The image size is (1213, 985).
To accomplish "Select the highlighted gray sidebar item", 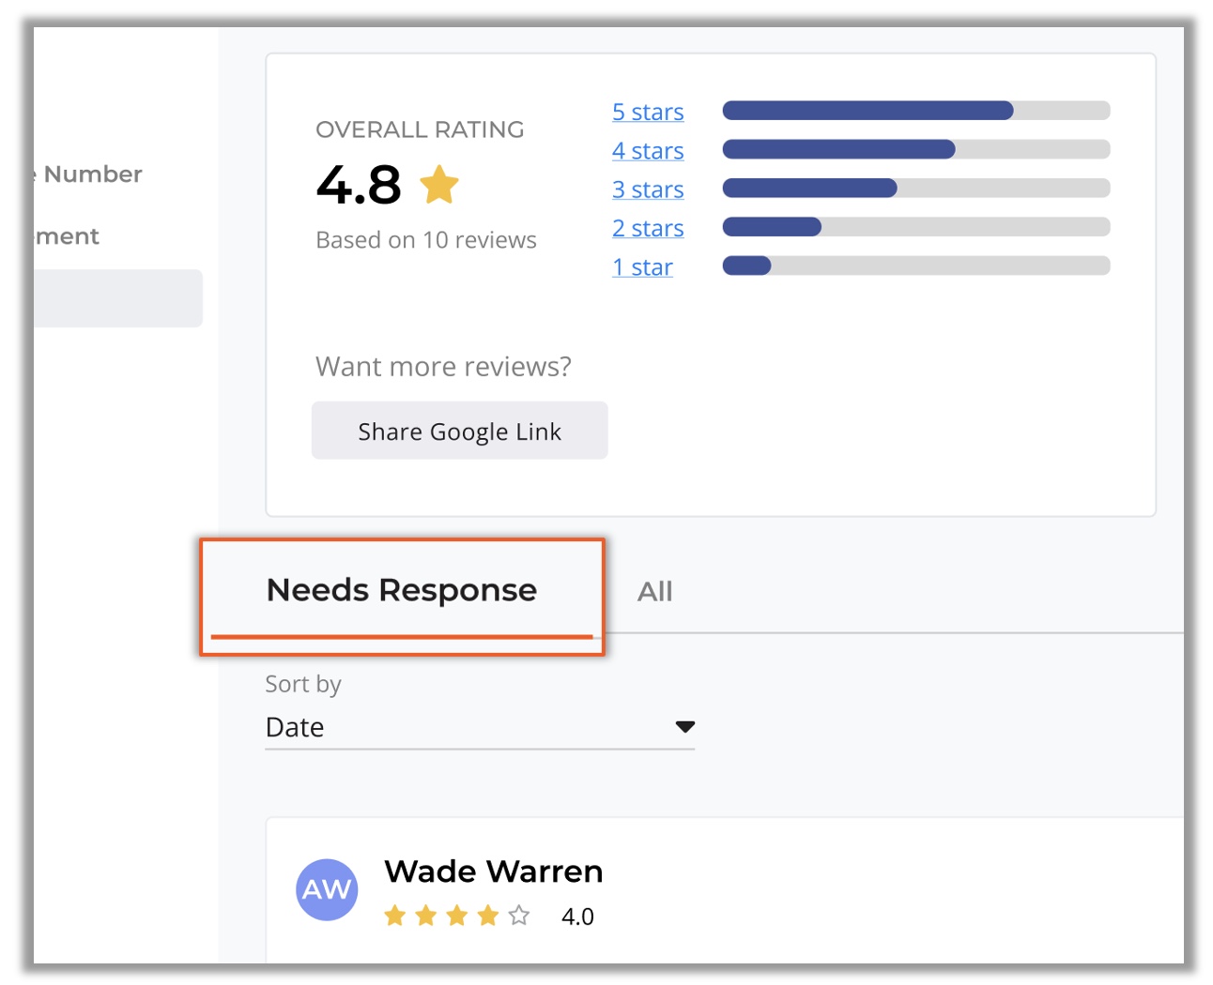I will pos(117,298).
